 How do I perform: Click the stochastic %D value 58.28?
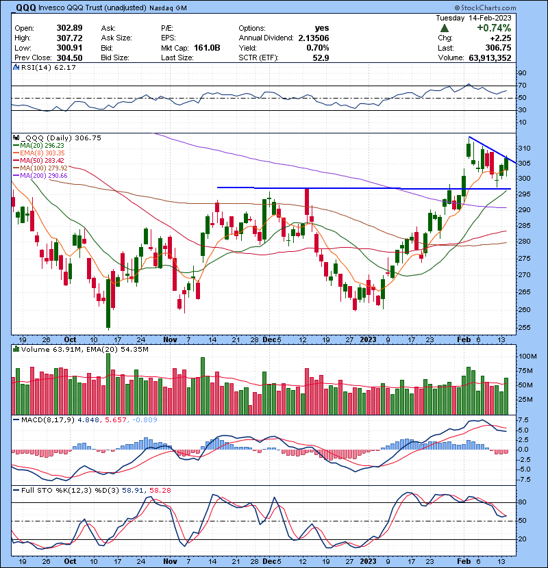point(160,491)
